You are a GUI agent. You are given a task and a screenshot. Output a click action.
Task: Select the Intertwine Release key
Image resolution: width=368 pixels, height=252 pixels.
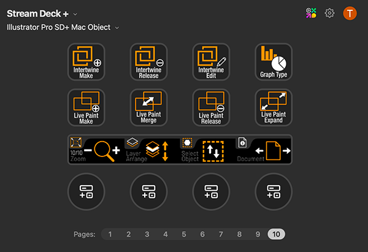[x=148, y=62]
